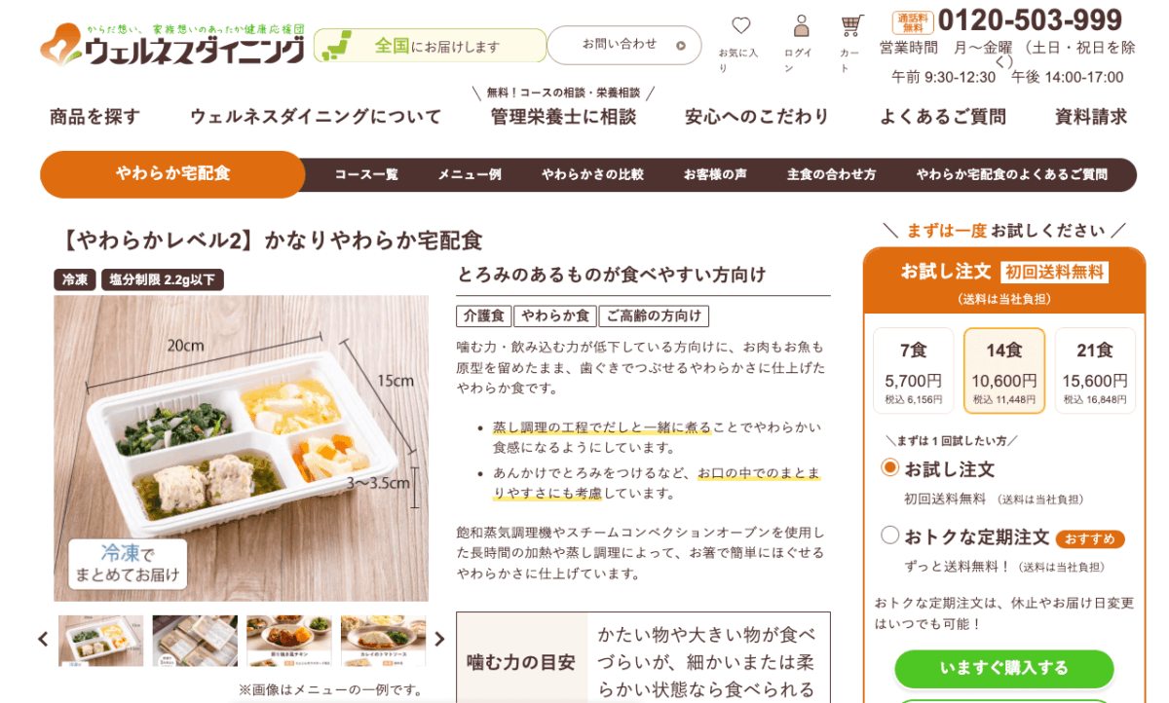Image resolution: width=1169 pixels, height=703 pixels.
Task: Open the 安心へのこだわり menu
Action: (x=757, y=117)
